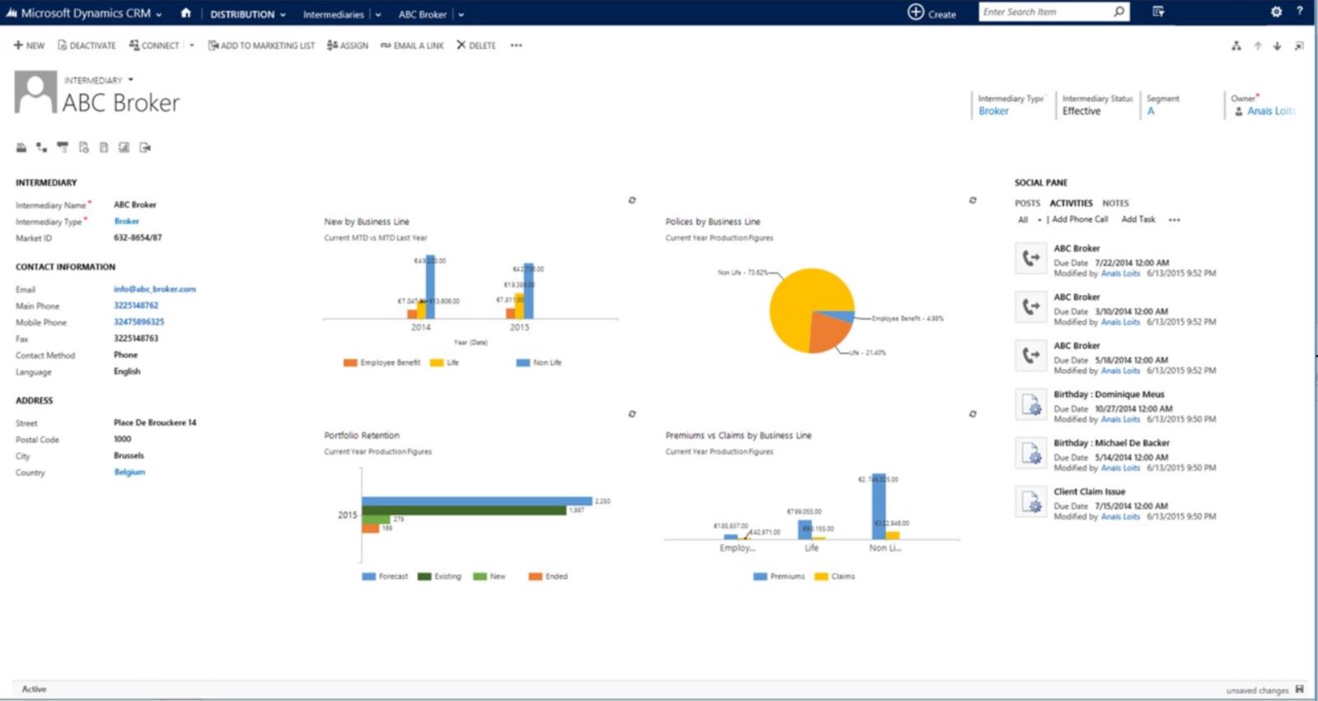This screenshot has height=701, width=1318.
Task: Click ASSIGN in the command bar
Action: [348, 45]
